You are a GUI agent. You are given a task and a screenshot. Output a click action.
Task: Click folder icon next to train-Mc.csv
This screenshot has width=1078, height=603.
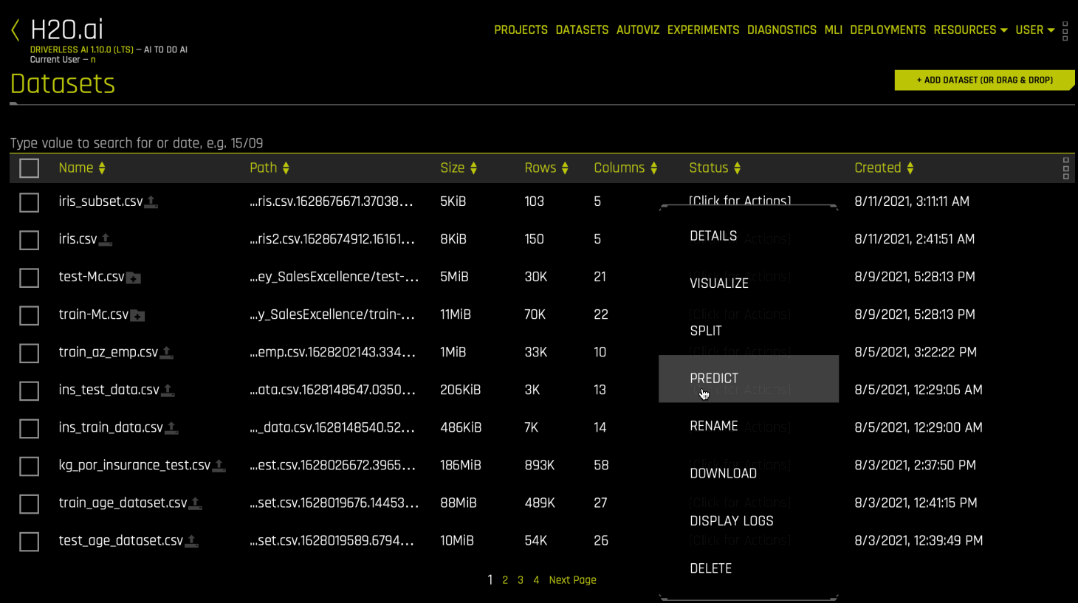(x=137, y=316)
